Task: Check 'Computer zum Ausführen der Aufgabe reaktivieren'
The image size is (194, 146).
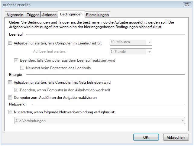Action: click(10, 98)
